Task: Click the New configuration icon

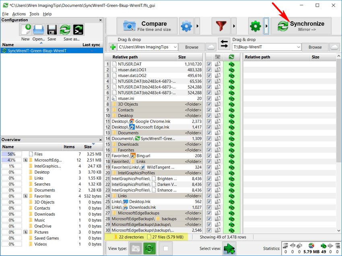Action: pyautogui.click(x=25, y=30)
